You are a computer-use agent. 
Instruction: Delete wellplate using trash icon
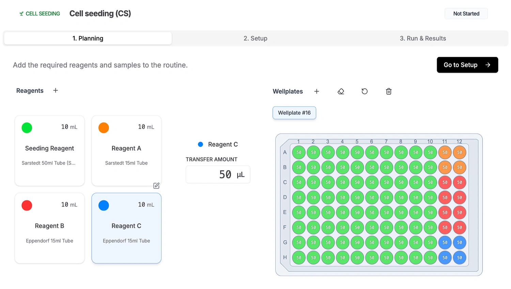click(x=389, y=91)
